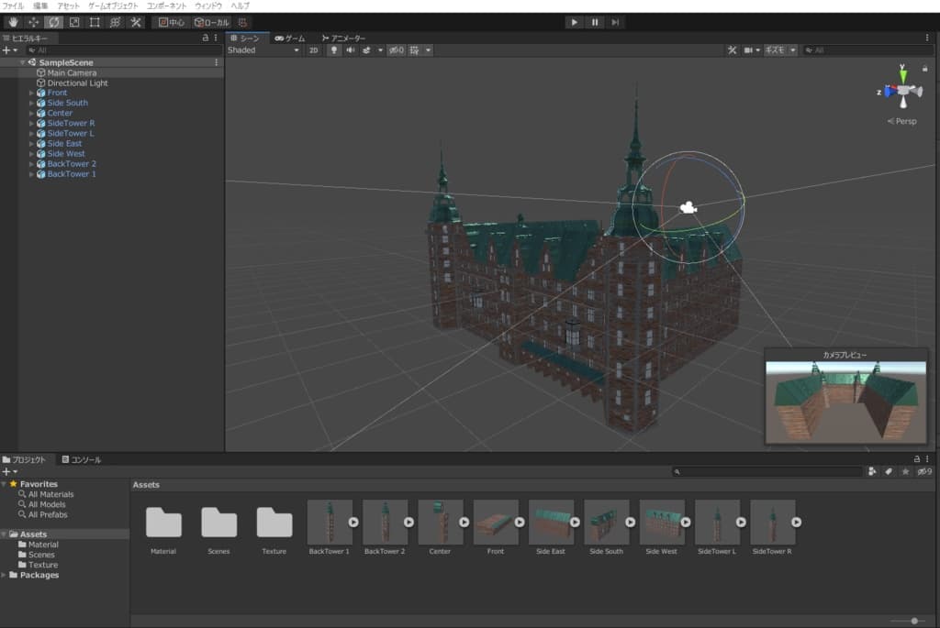Click the Play button

tap(574, 22)
